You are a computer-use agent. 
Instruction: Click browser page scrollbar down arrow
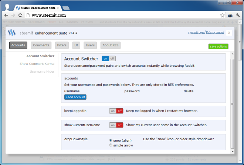click(240, 161)
